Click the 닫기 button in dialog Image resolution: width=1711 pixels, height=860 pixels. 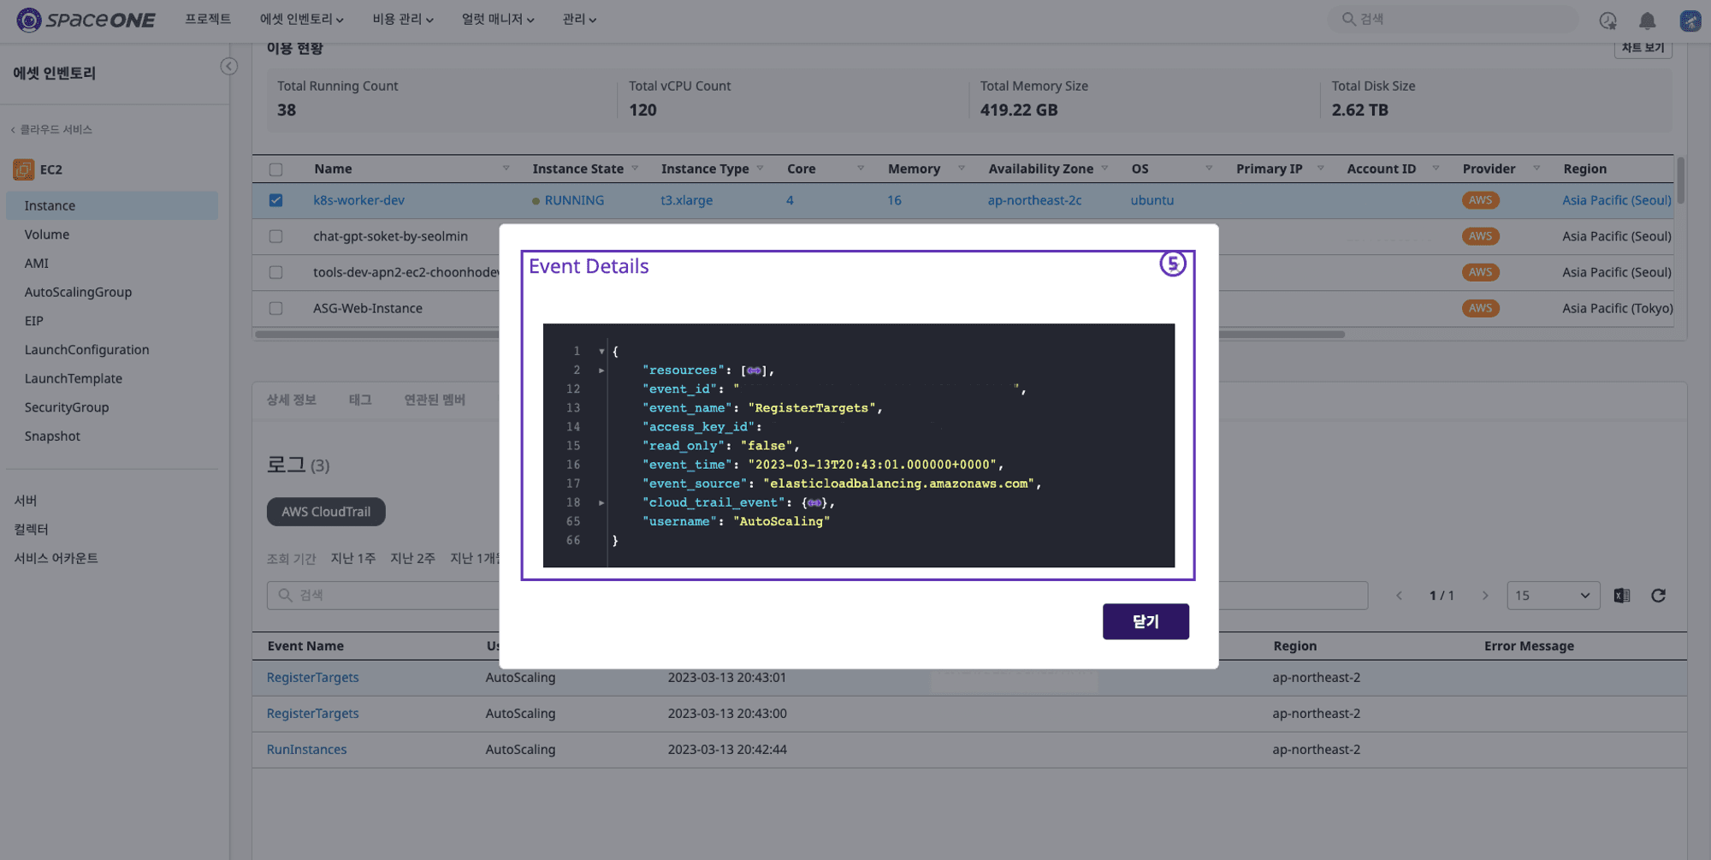coord(1146,621)
